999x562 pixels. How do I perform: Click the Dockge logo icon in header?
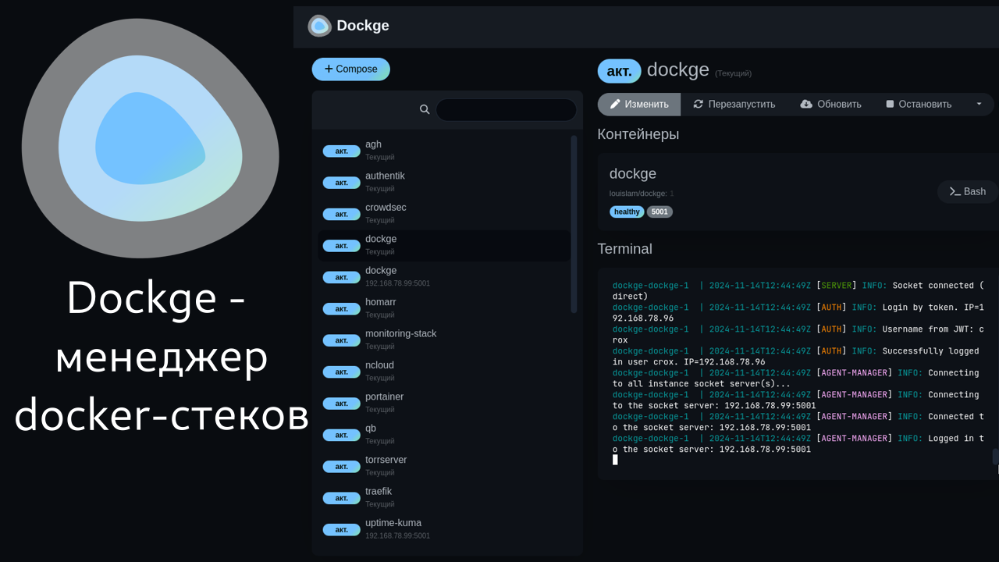tap(319, 25)
